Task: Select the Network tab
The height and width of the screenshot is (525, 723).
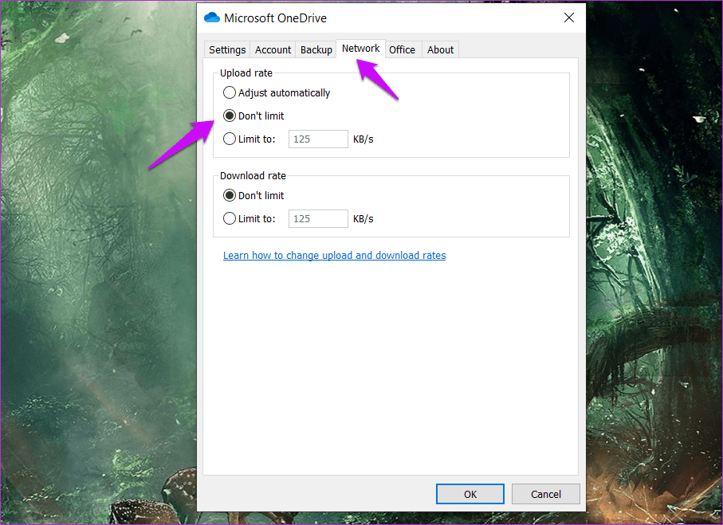Action: tap(360, 49)
